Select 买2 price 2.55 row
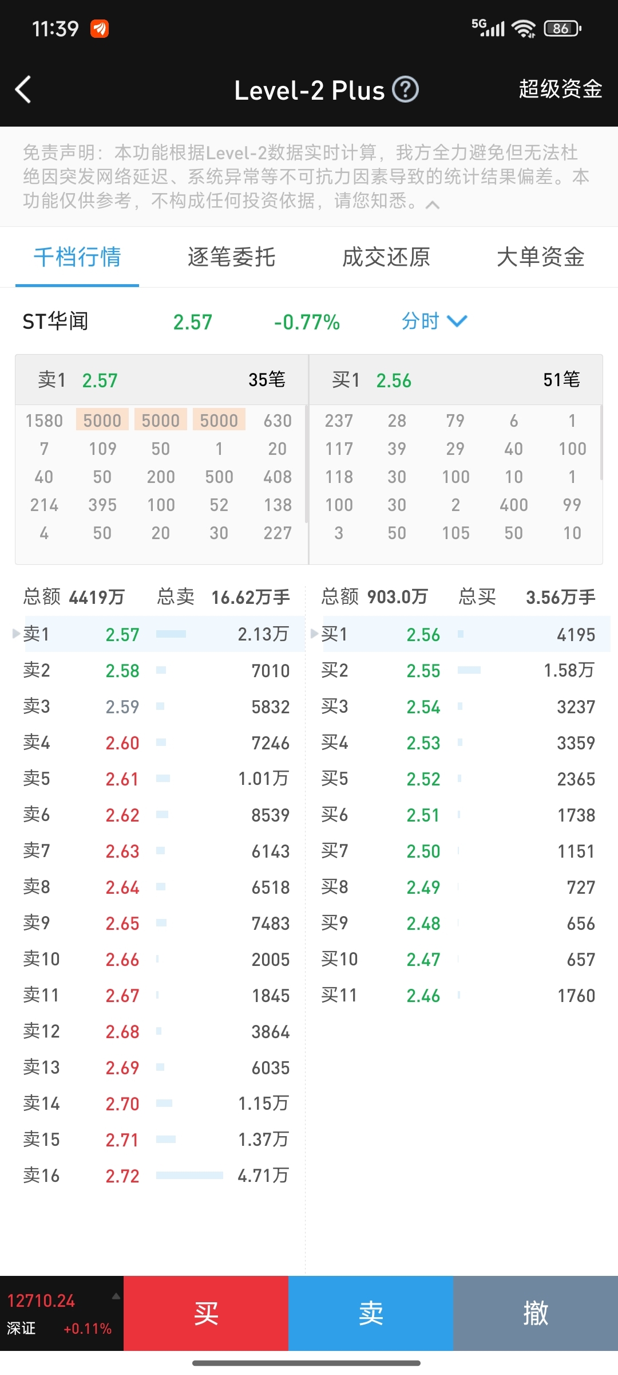 point(458,670)
